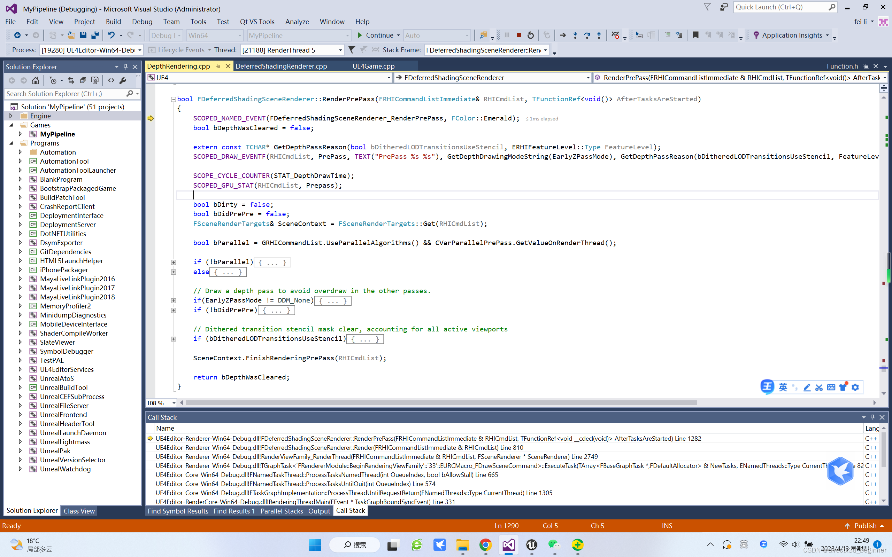Click Publish in the status bar

coord(865,526)
